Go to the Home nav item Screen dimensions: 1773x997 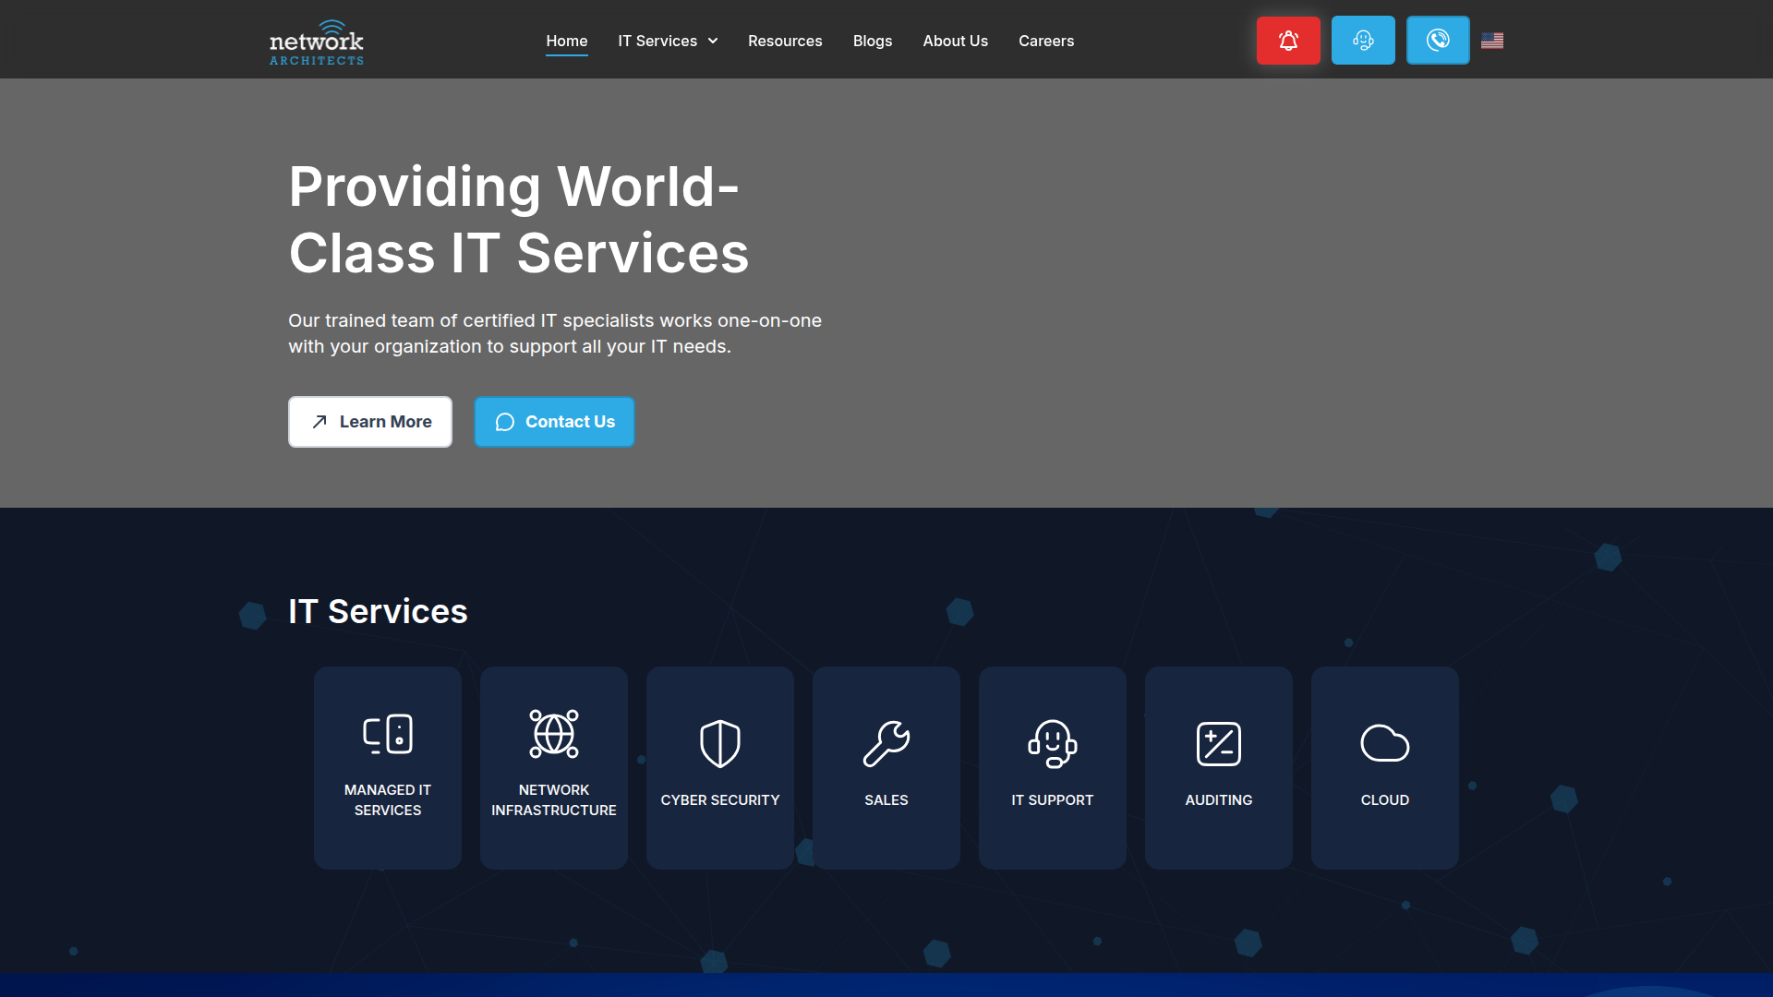pyautogui.click(x=567, y=41)
